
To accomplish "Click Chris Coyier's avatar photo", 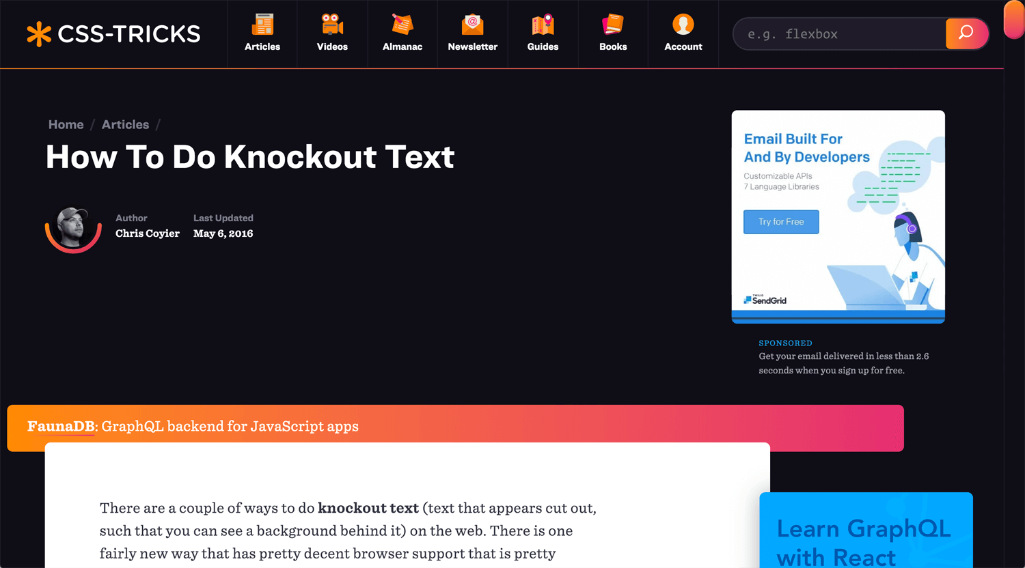I will click(x=73, y=228).
